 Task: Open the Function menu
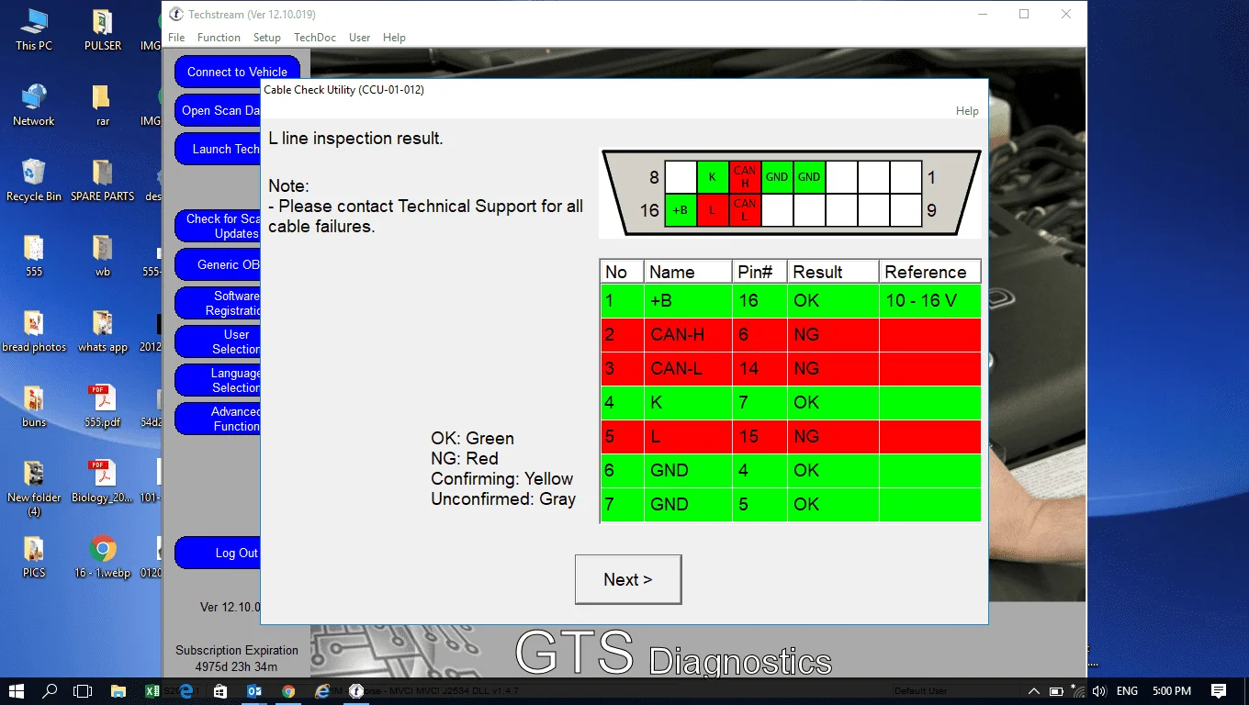pyautogui.click(x=219, y=38)
